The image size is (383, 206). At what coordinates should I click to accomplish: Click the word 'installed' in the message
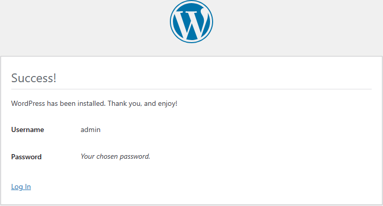pos(92,103)
